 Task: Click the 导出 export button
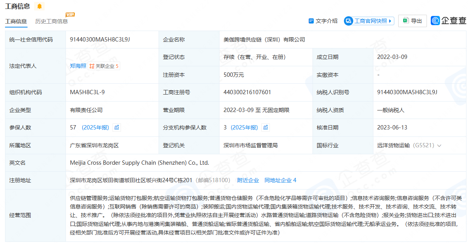[x=413, y=21]
